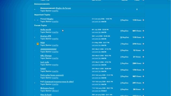
Task: Click the small arrow icon before Avatars IPB topic
Action: pyautogui.click(x=35, y=37)
